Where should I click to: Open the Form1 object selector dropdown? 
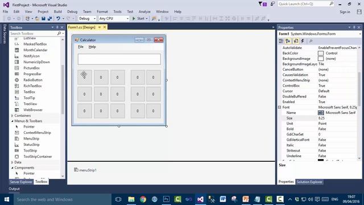(359, 34)
